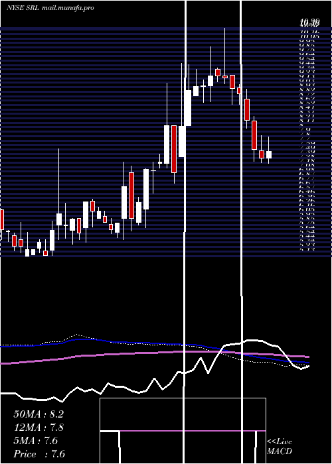Image resolution: width=332 pixels, height=464 pixels.
Task: Click the 'NYSE SRL mail.munafa.pro' chart title
Action: tap(50, 8)
